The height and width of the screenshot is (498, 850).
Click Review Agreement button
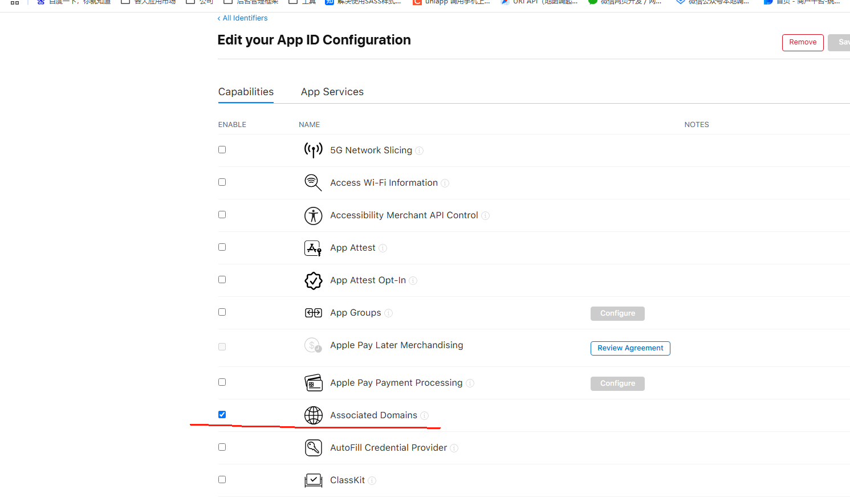631,348
